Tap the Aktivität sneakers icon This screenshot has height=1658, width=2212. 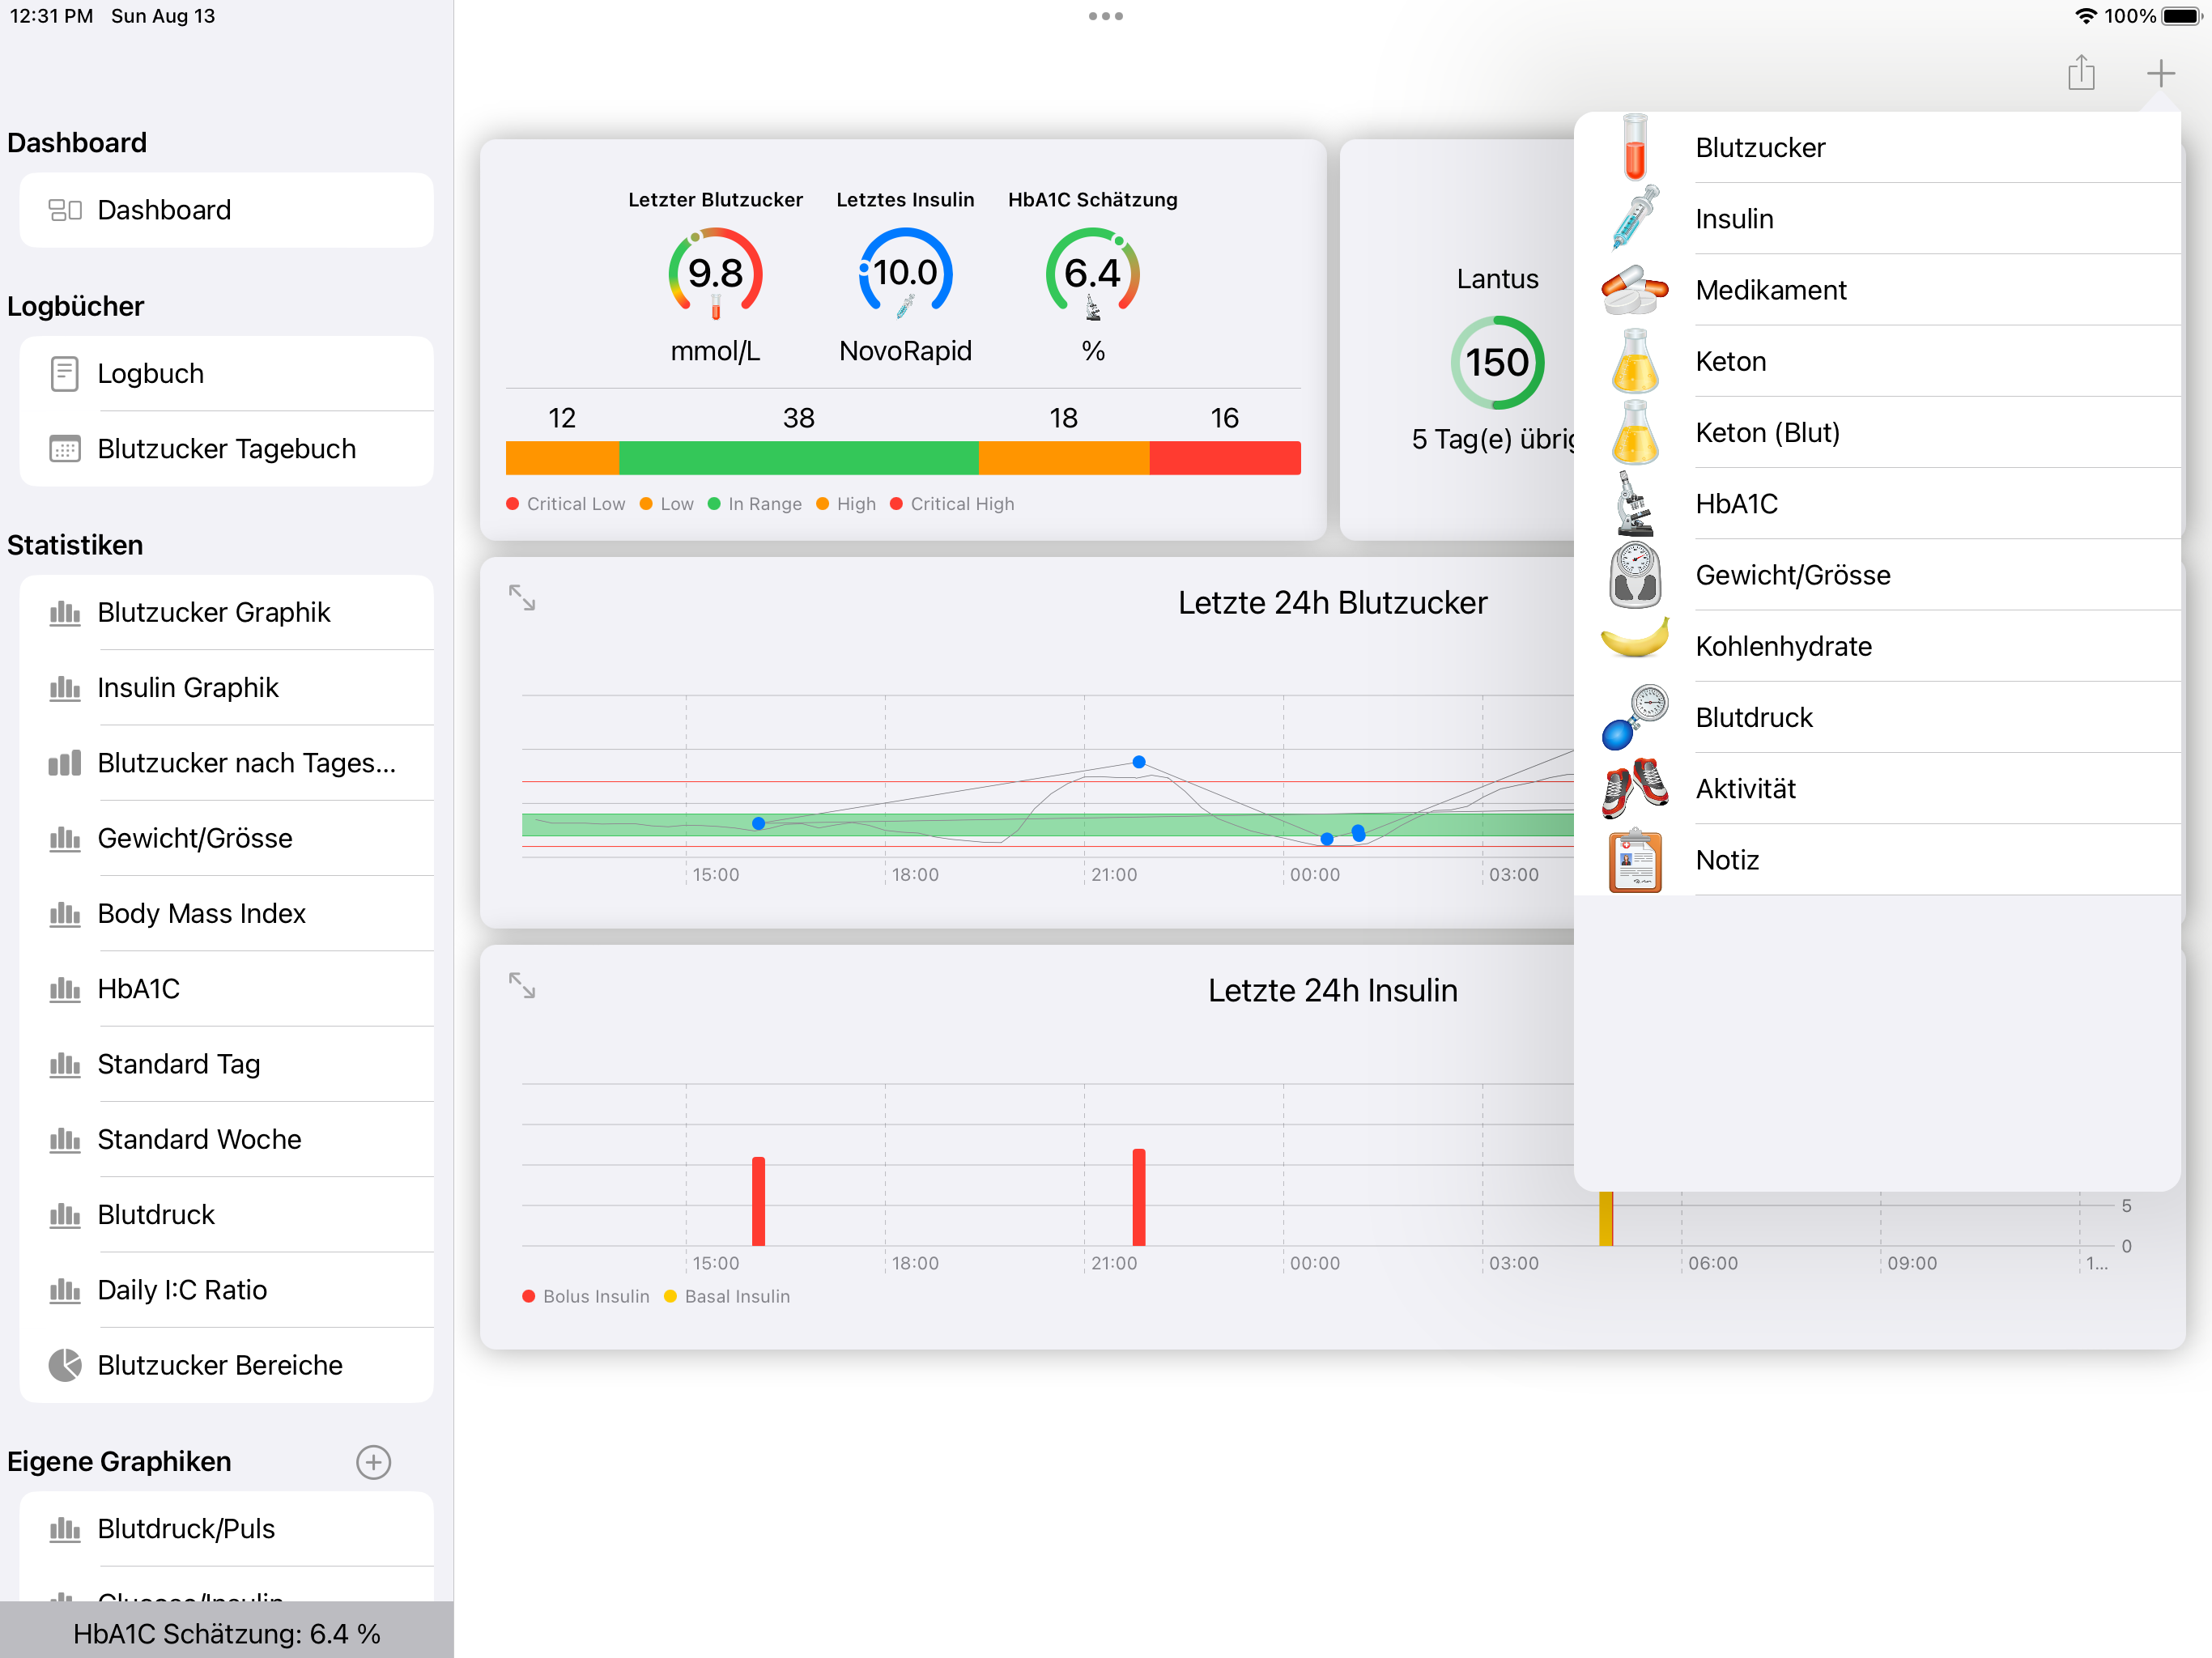point(1635,789)
